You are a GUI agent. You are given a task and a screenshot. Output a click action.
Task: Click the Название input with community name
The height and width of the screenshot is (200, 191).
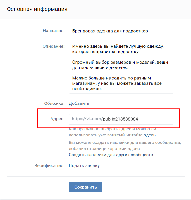point(121,31)
